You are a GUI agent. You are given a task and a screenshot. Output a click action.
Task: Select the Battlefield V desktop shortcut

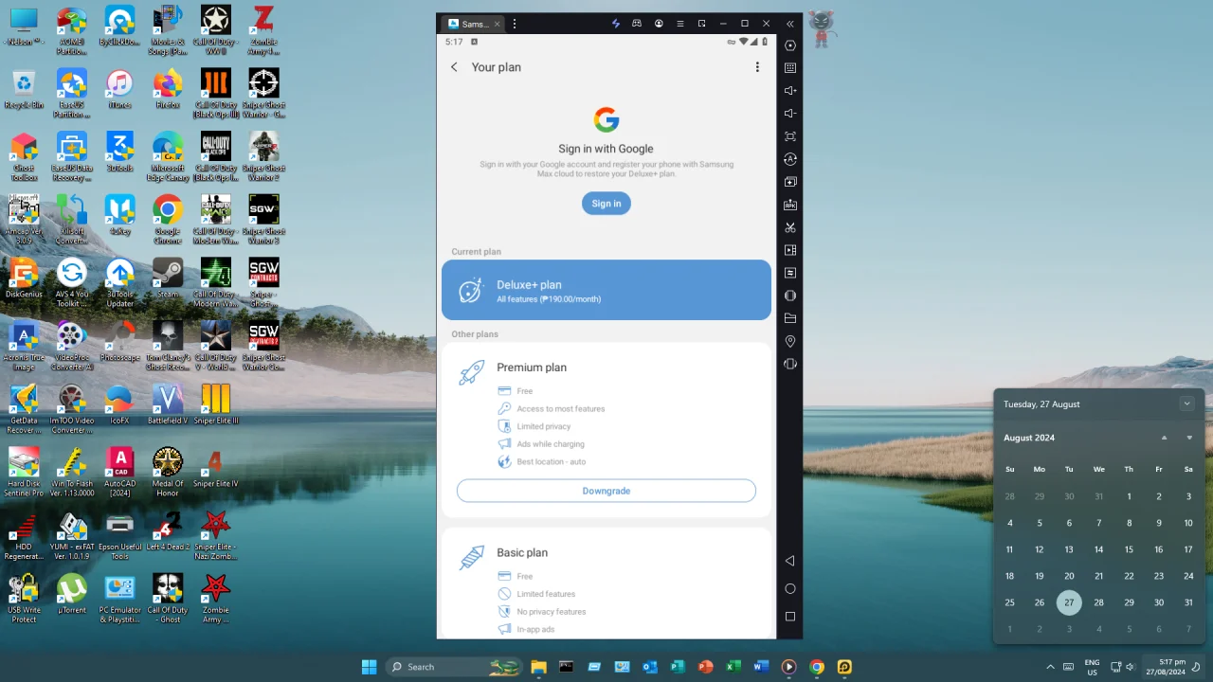point(168,404)
